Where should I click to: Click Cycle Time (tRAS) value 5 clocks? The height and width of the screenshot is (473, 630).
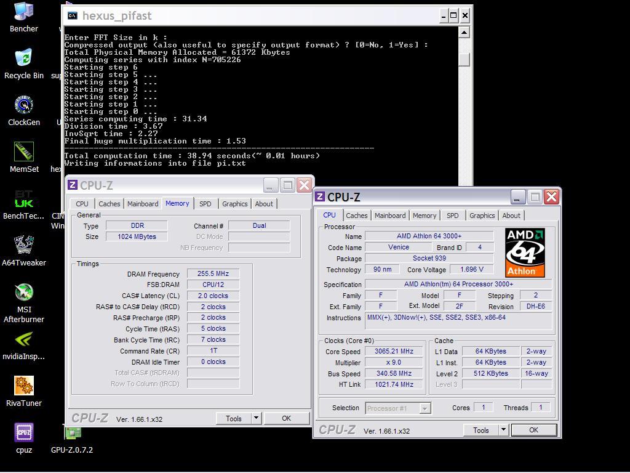213,329
